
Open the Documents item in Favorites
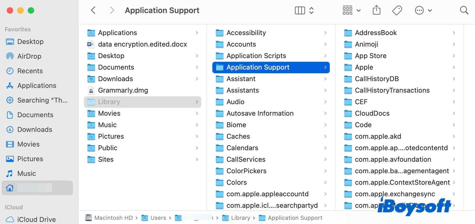[35, 115]
